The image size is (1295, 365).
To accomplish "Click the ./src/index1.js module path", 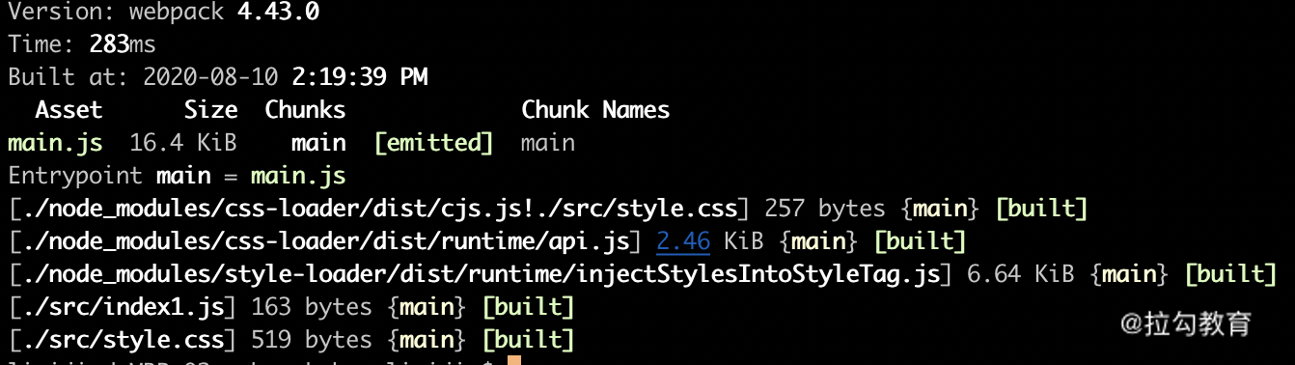I will tap(122, 307).
